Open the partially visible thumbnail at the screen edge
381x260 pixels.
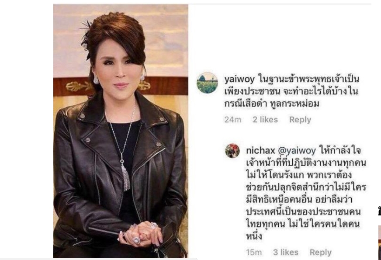pos(380,242)
